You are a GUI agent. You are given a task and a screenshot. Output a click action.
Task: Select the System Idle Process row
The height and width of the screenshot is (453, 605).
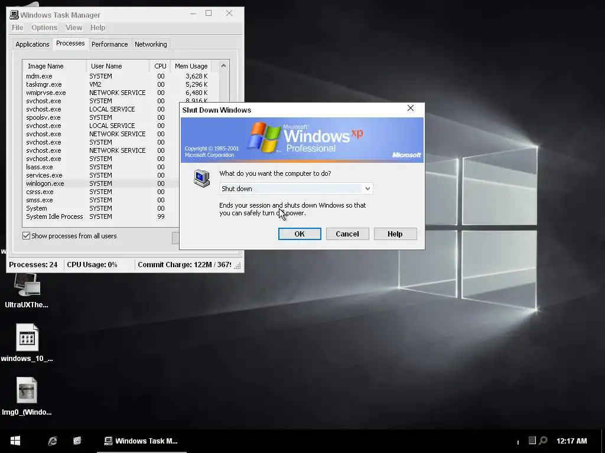tap(101, 216)
